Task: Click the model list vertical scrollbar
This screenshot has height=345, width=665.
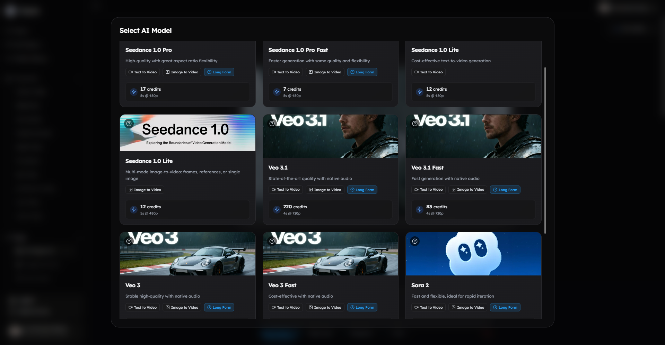Action: tap(545, 151)
